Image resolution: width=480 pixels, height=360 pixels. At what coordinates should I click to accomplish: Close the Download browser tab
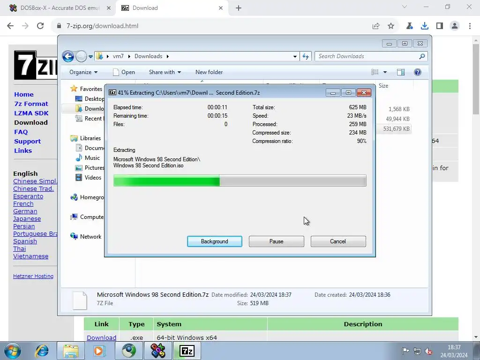click(x=221, y=8)
